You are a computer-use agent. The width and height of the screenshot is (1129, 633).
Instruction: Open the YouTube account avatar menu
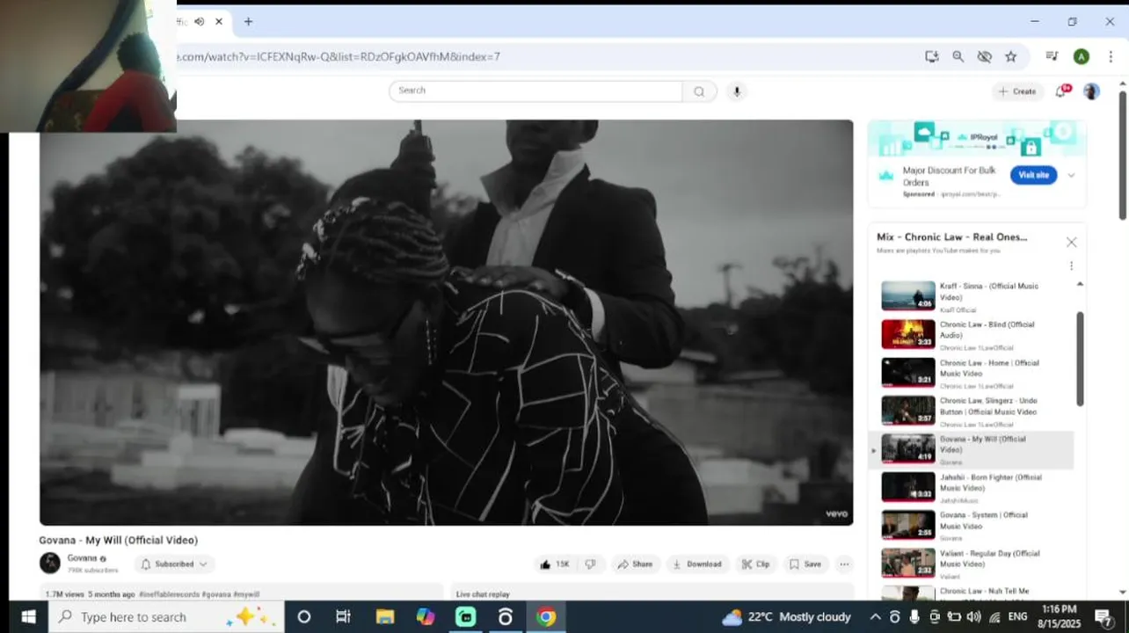point(1091,91)
